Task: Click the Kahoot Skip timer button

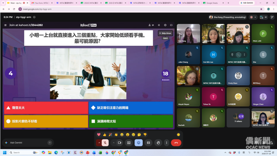Action: click(166, 33)
